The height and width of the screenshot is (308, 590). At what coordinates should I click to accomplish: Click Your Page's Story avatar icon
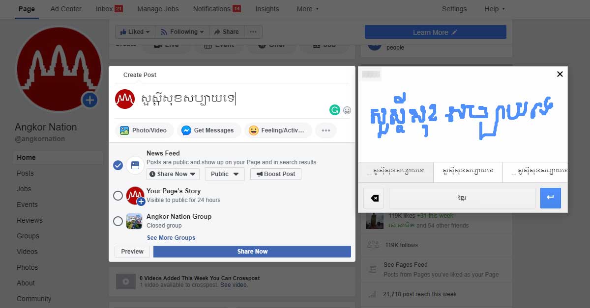135,196
